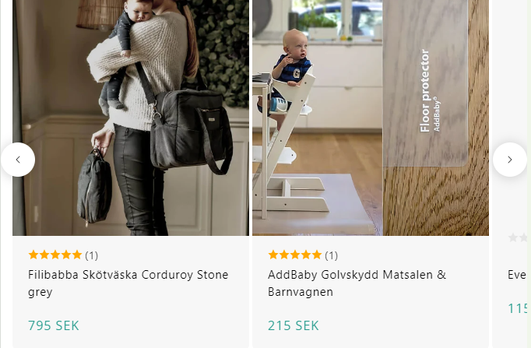This screenshot has height=348, width=531.
Task: Click the 215 SEK price
Action: tap(294, 325)
